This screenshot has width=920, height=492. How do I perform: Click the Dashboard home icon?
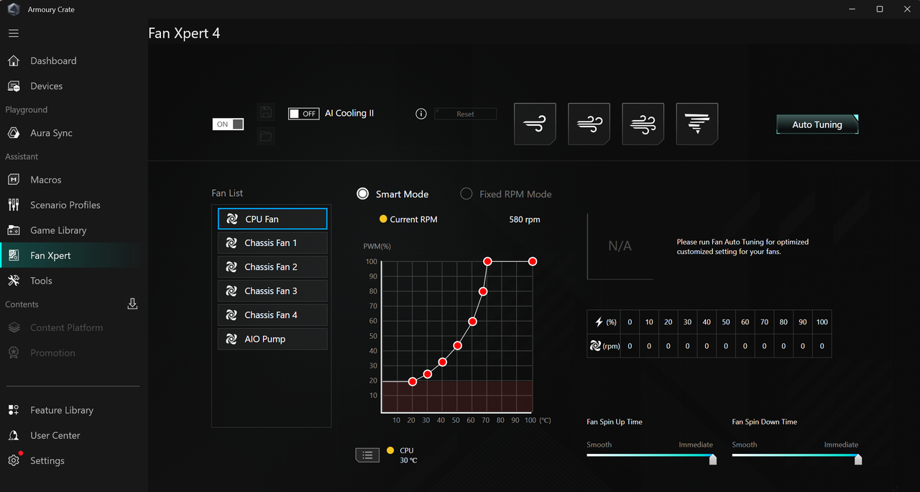[14, 60]
